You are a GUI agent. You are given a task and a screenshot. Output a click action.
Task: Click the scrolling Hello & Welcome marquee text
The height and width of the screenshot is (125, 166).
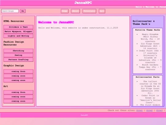[x=151, y=7]
